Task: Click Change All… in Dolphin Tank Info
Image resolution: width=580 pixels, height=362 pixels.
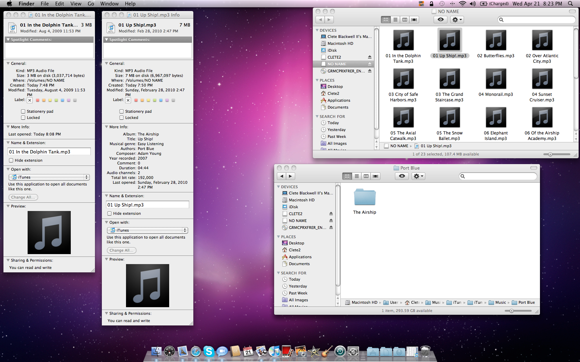Action: point(23,197)
